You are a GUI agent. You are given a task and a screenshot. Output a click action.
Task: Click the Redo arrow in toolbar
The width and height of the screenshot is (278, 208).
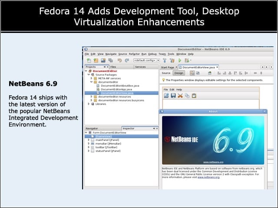click(x=127, y=60)
